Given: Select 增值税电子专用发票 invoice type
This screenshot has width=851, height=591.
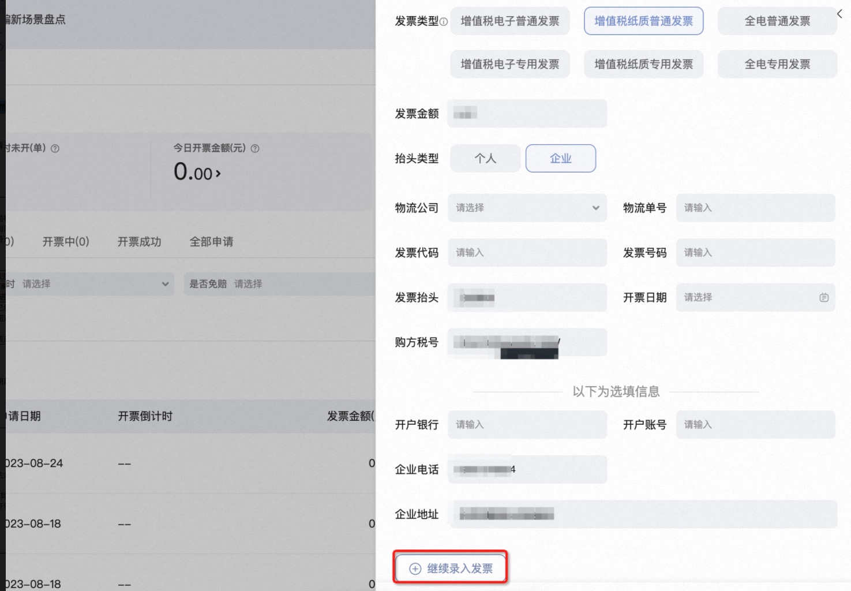Looking at the screenshot, I should (510, 64).
